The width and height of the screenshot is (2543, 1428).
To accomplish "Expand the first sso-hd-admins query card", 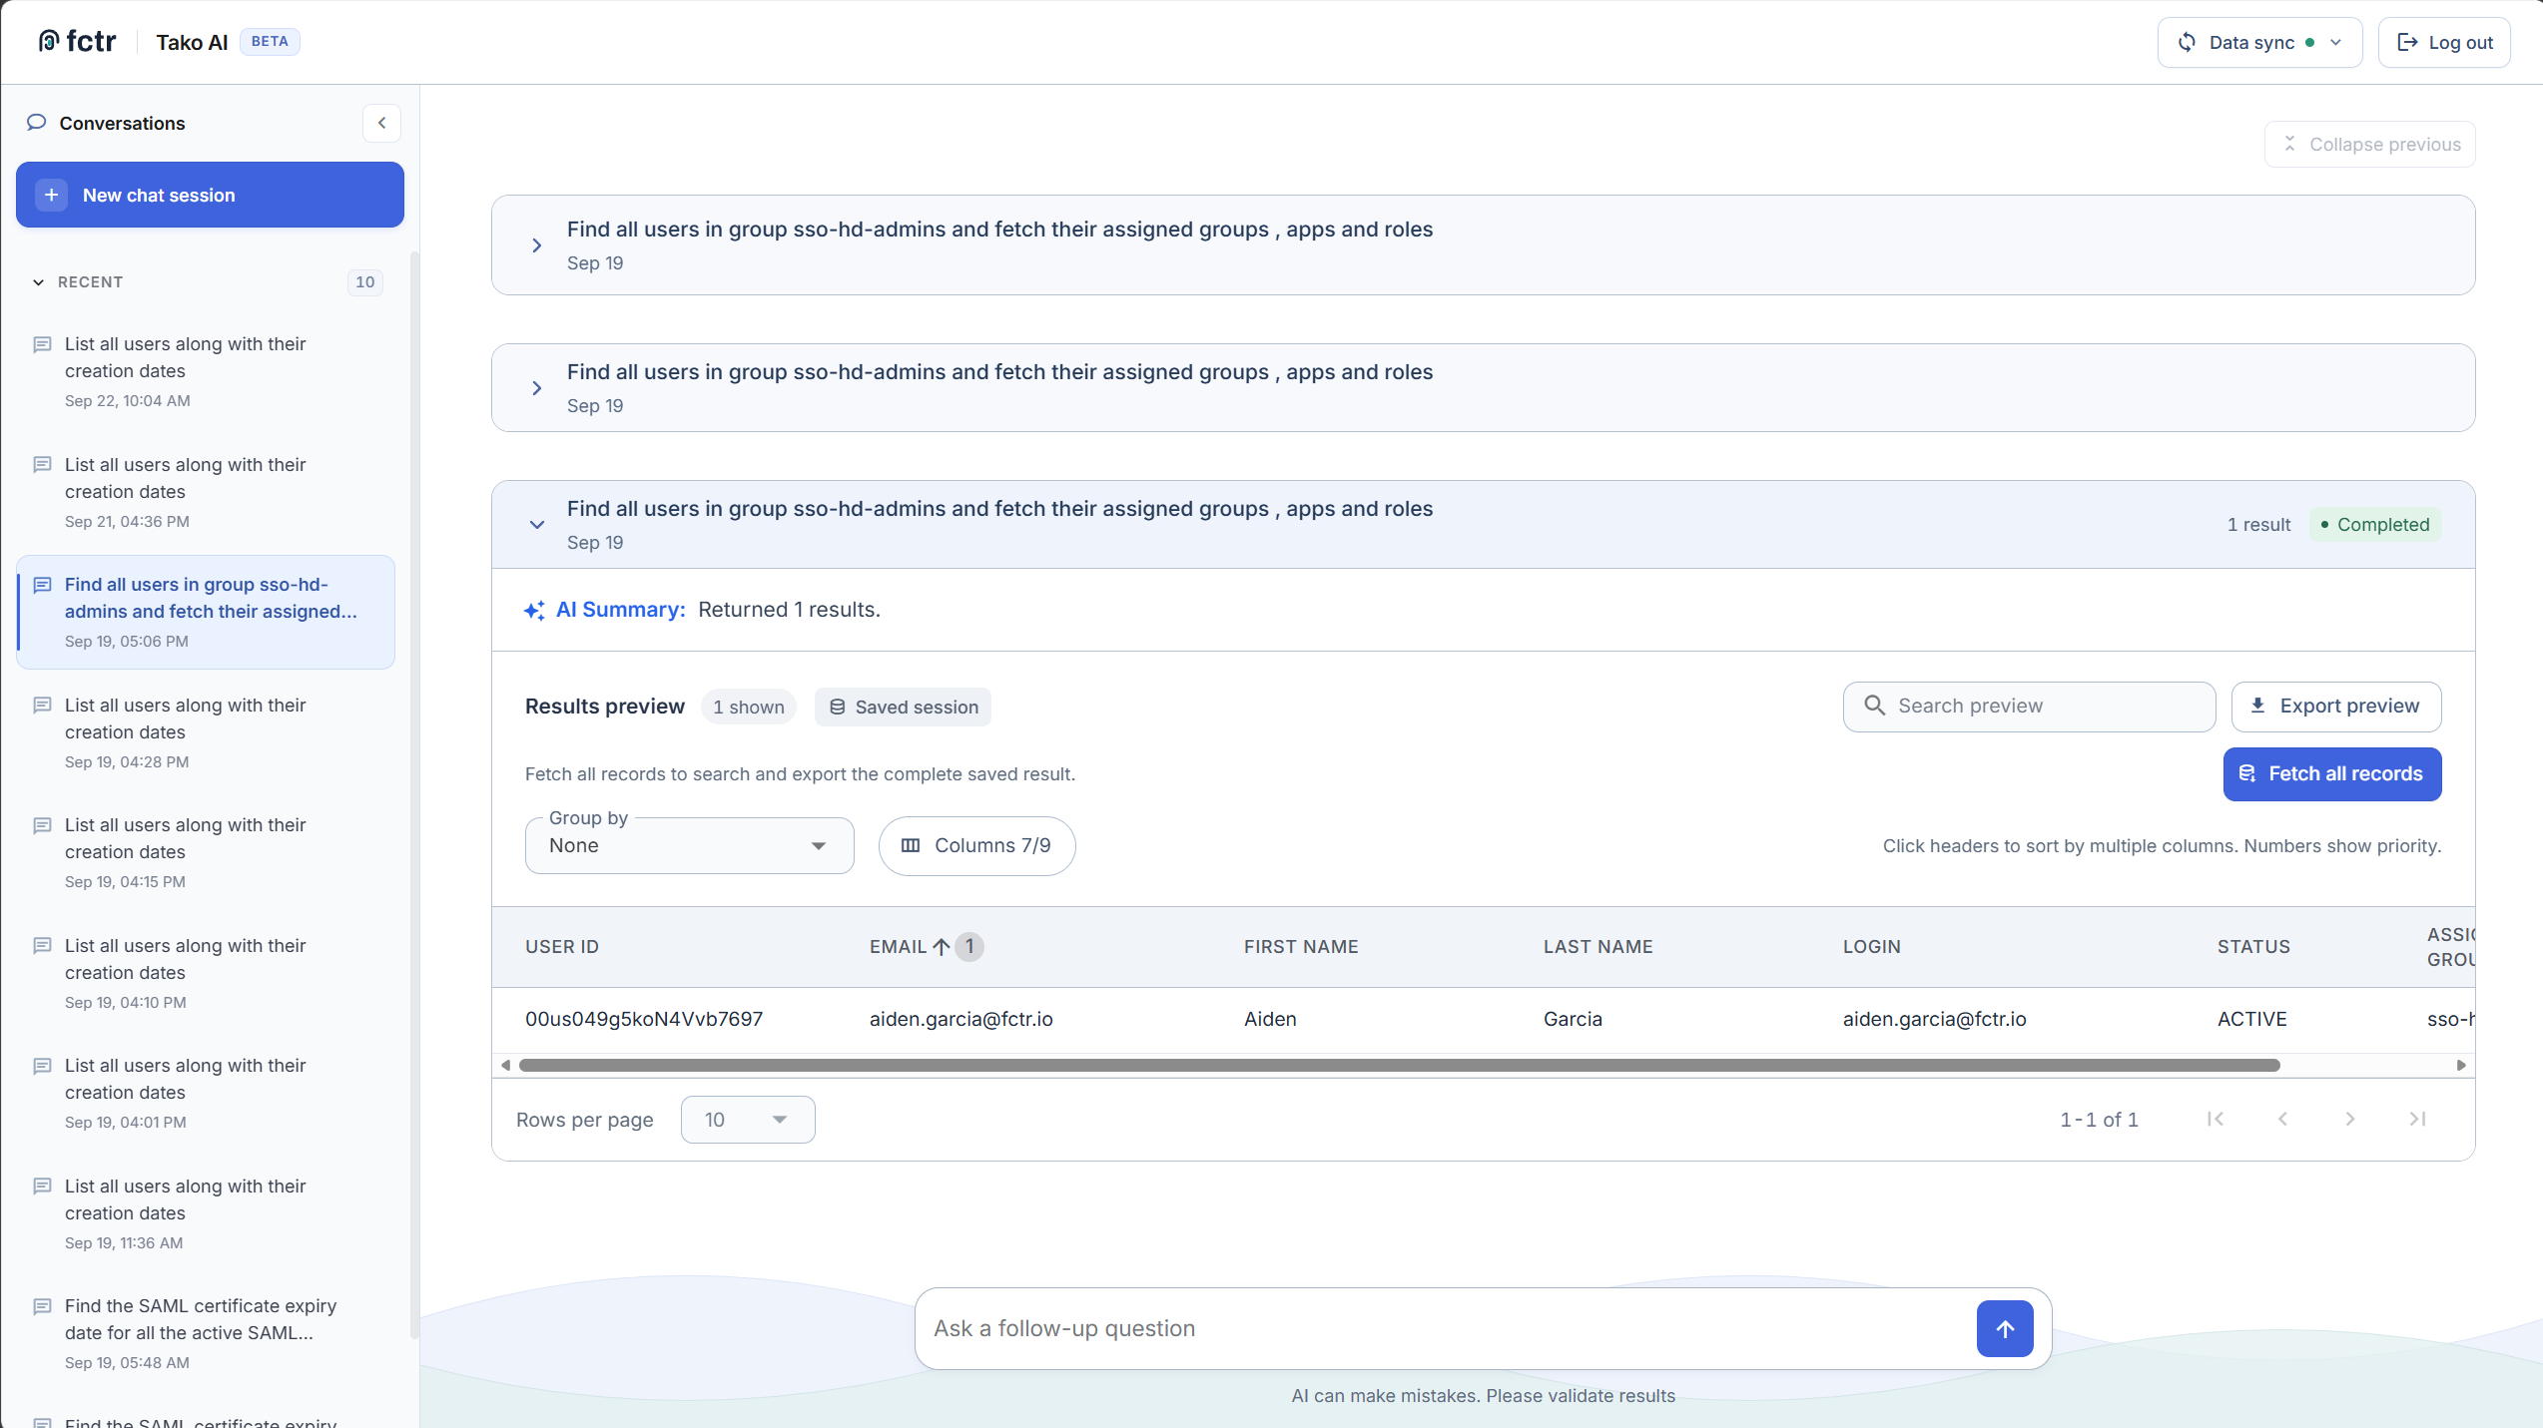I will [536, 245].
